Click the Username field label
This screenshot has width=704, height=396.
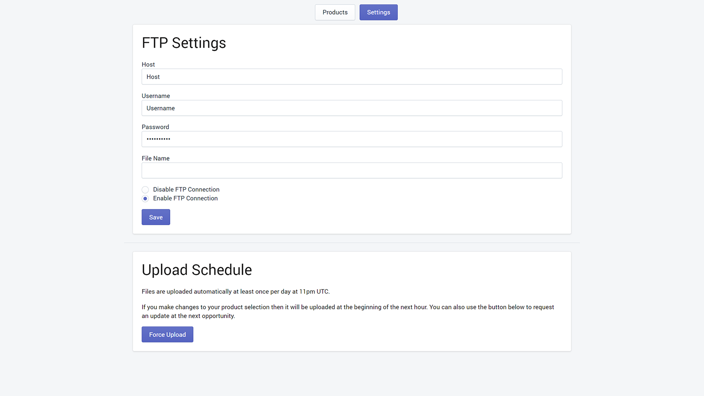(156, 96)
